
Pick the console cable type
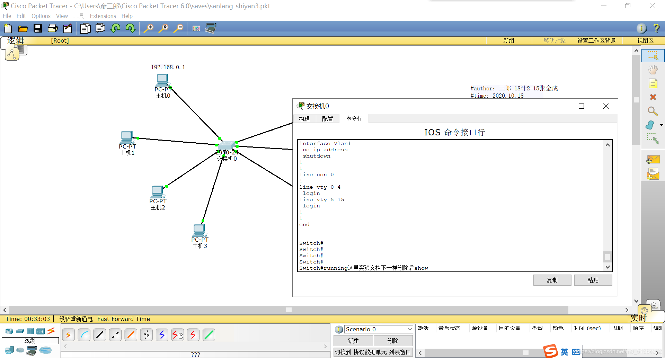[x=84, y=335]
